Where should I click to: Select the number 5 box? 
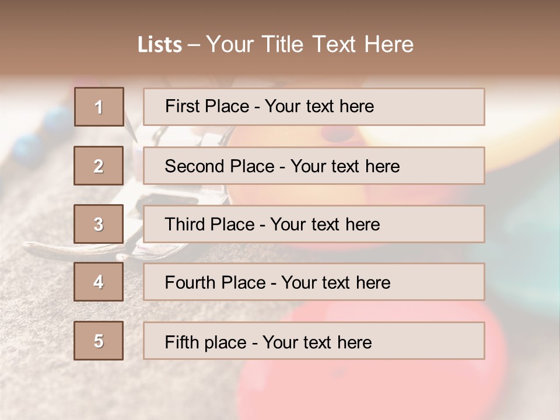(x=99, y=341)
